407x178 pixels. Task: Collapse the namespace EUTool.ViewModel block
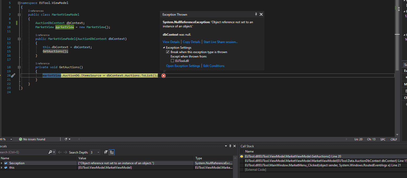point(19,3)
